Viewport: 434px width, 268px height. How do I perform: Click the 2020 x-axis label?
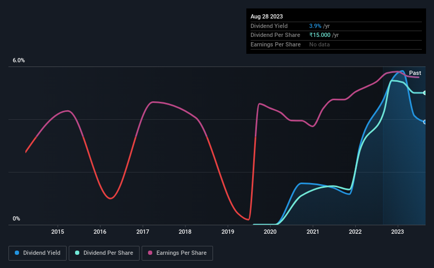[x=270, y=232]
